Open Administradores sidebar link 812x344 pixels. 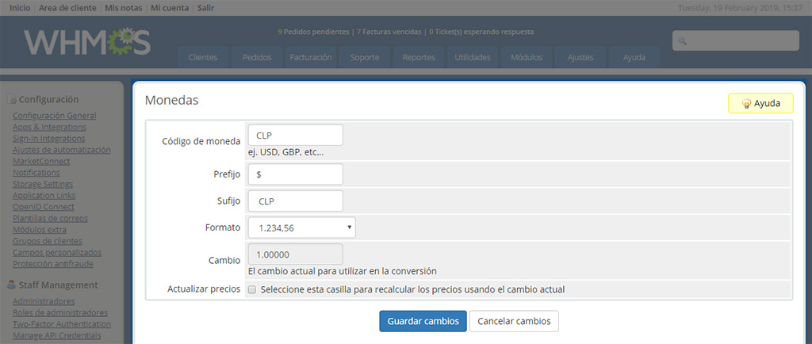(x=44, y=301)
